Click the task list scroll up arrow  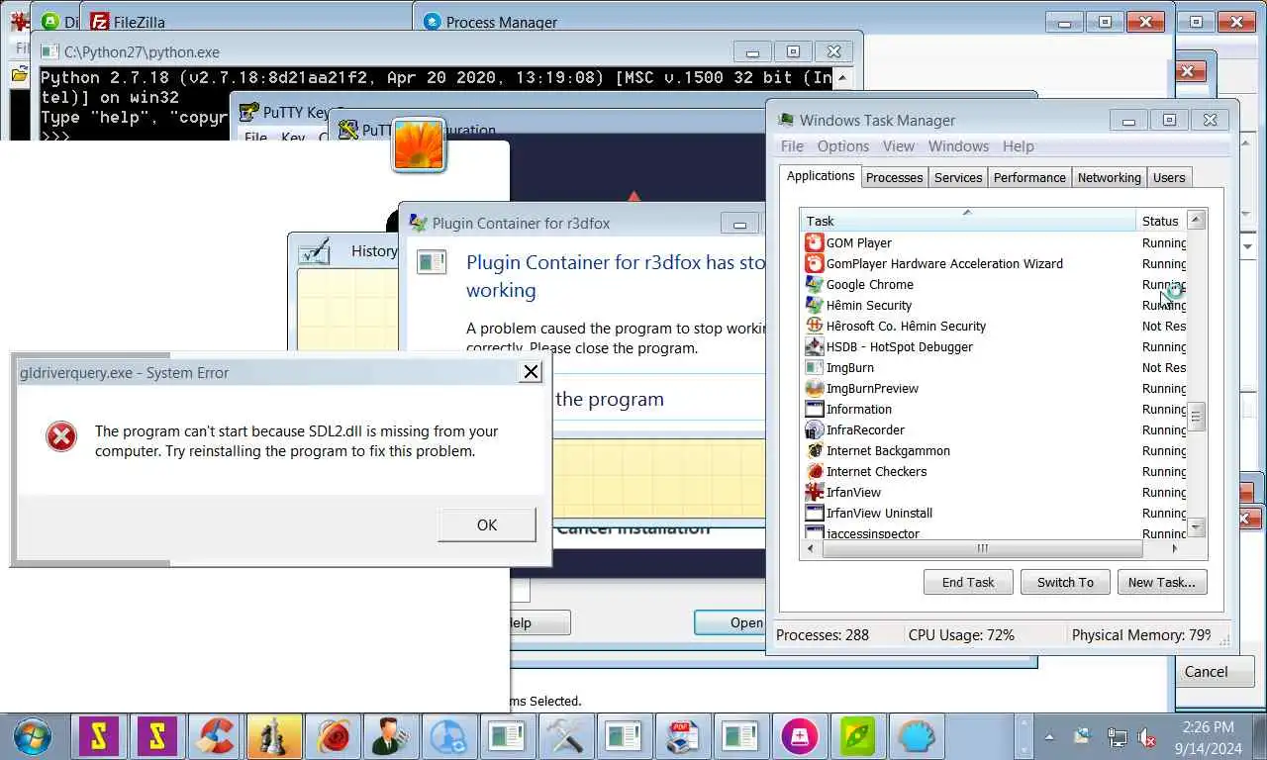coord(1196,220)
